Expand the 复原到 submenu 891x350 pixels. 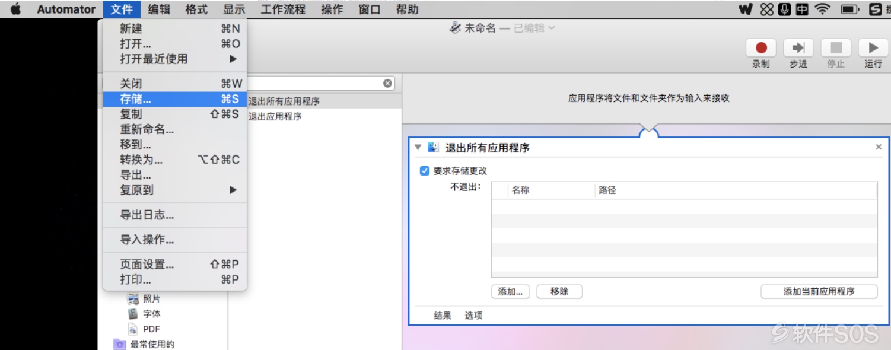pos(175,190)
